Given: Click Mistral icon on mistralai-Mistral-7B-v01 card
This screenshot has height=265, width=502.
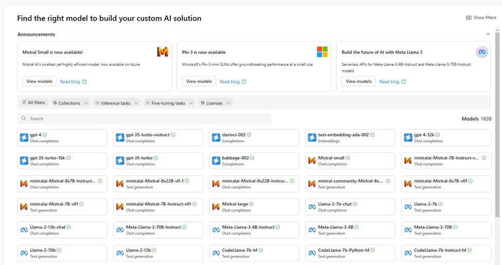Looking at the screenshot, I should point(24,207).
